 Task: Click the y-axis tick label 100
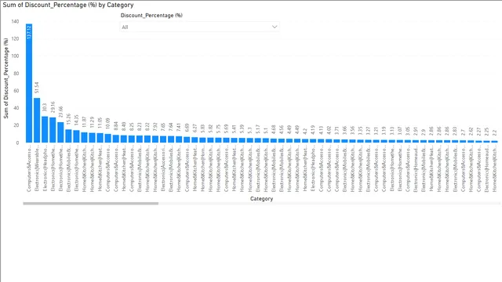tap(15, 56)
